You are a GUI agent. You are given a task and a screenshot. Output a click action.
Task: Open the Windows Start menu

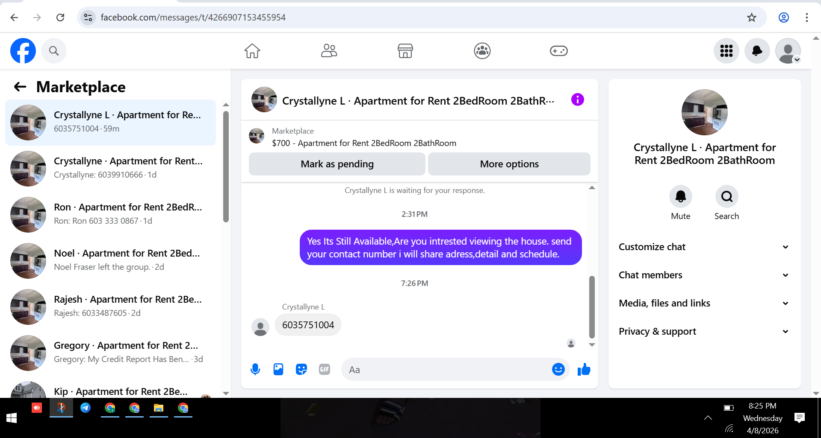(x=12, y=418)
